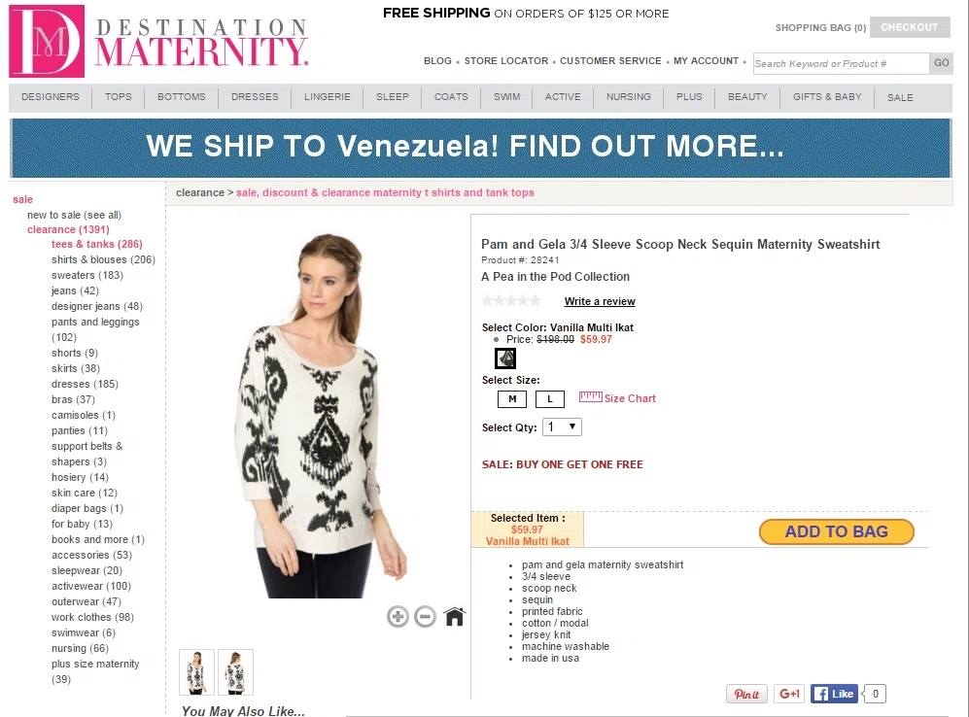The width and height of the screenshot is (969, 717).
Task: Open the SALE menu item
Action: [900, 97]
